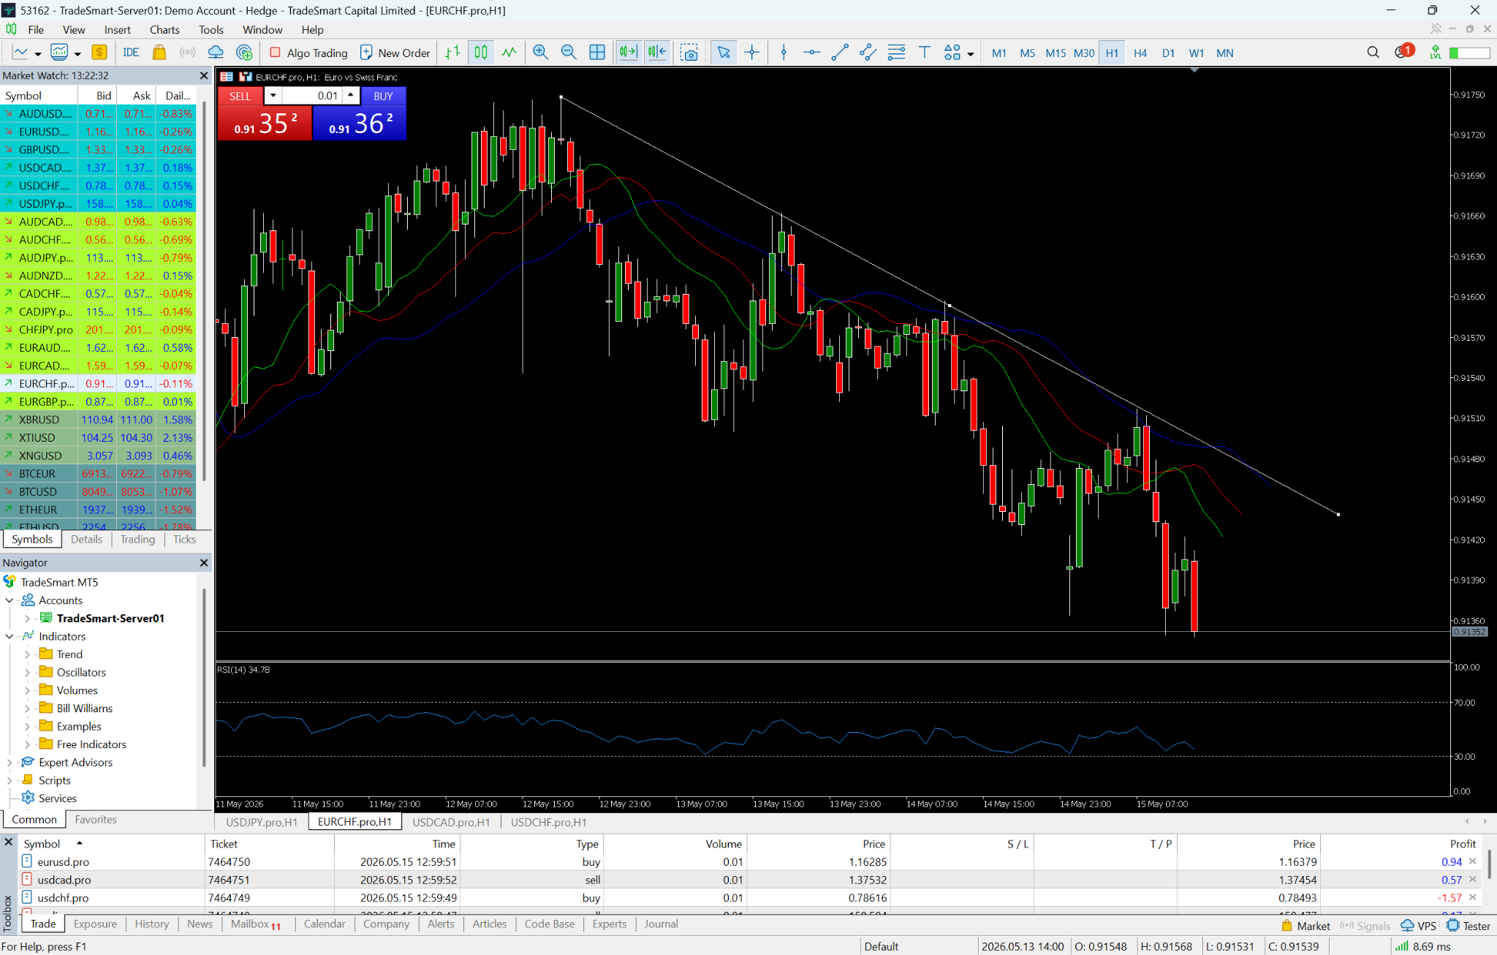Open the Charts menu
The image size is (1497, 955).
[164, 30]
